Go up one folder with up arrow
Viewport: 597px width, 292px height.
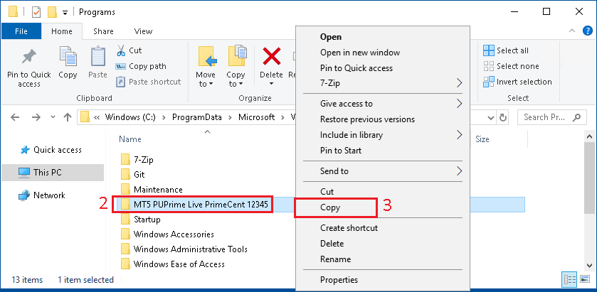click(x=67, y=117)
